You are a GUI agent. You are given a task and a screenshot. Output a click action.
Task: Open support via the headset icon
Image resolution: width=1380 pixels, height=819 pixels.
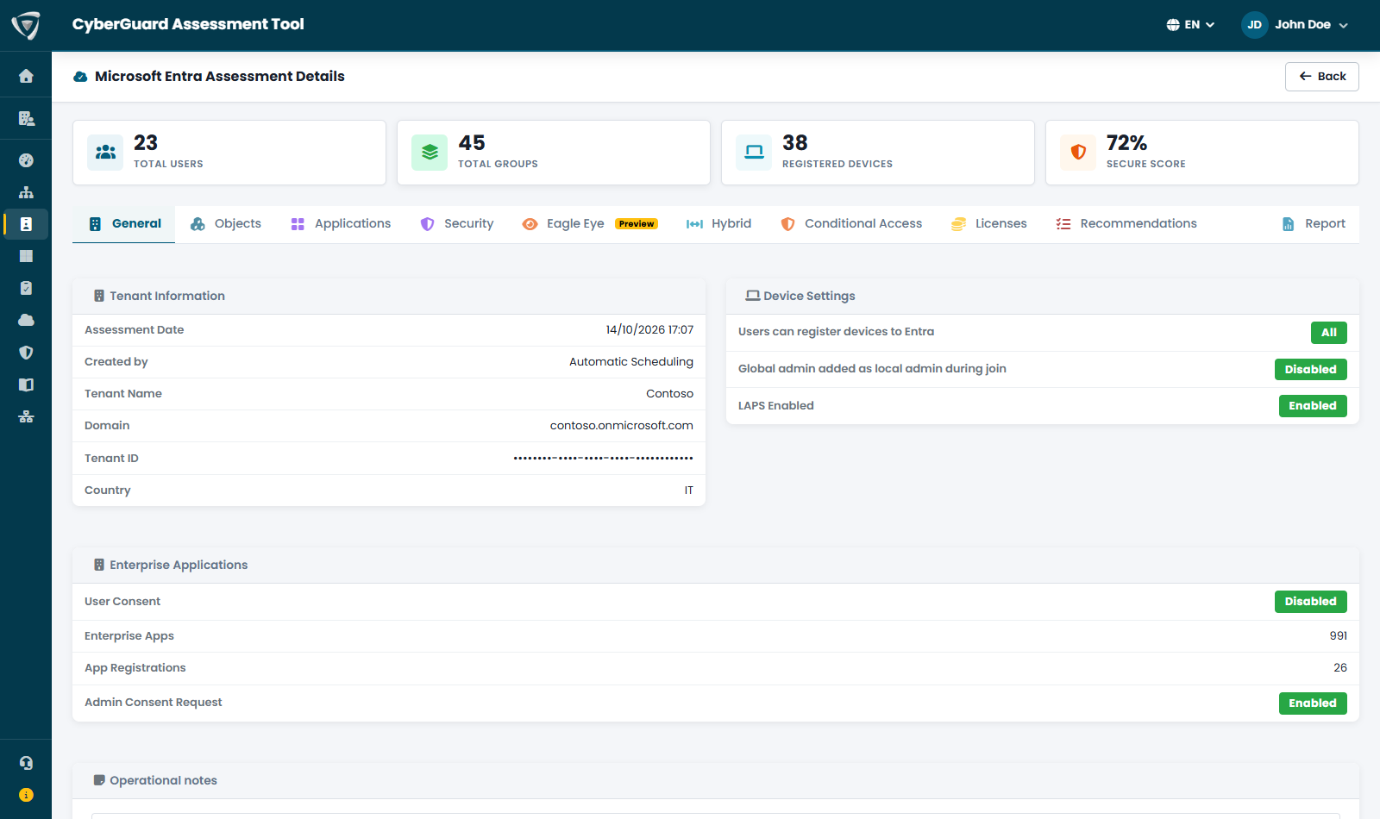tap(26, 763)
